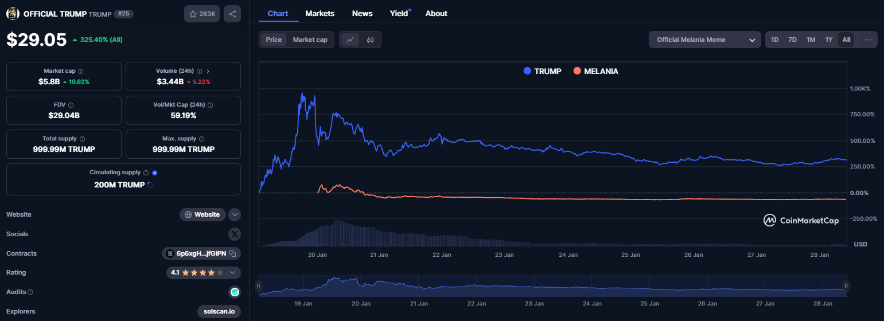
Task: Click Circulating supply info icon
Action: pyautogui.click(x=146, y=173)
